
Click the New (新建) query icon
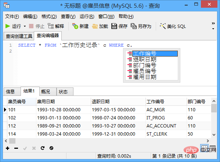75,26
